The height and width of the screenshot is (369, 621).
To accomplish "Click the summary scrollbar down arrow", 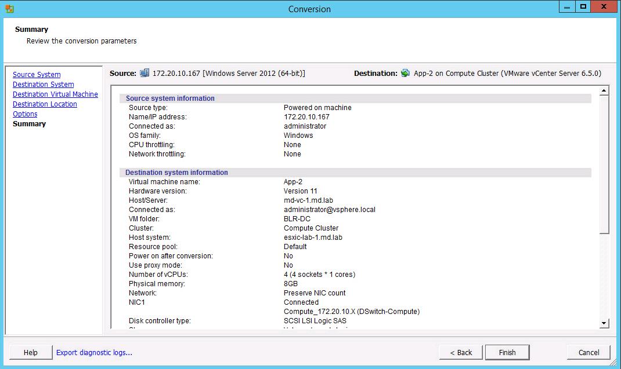I will pyautogui.click(x=604, y=323).
